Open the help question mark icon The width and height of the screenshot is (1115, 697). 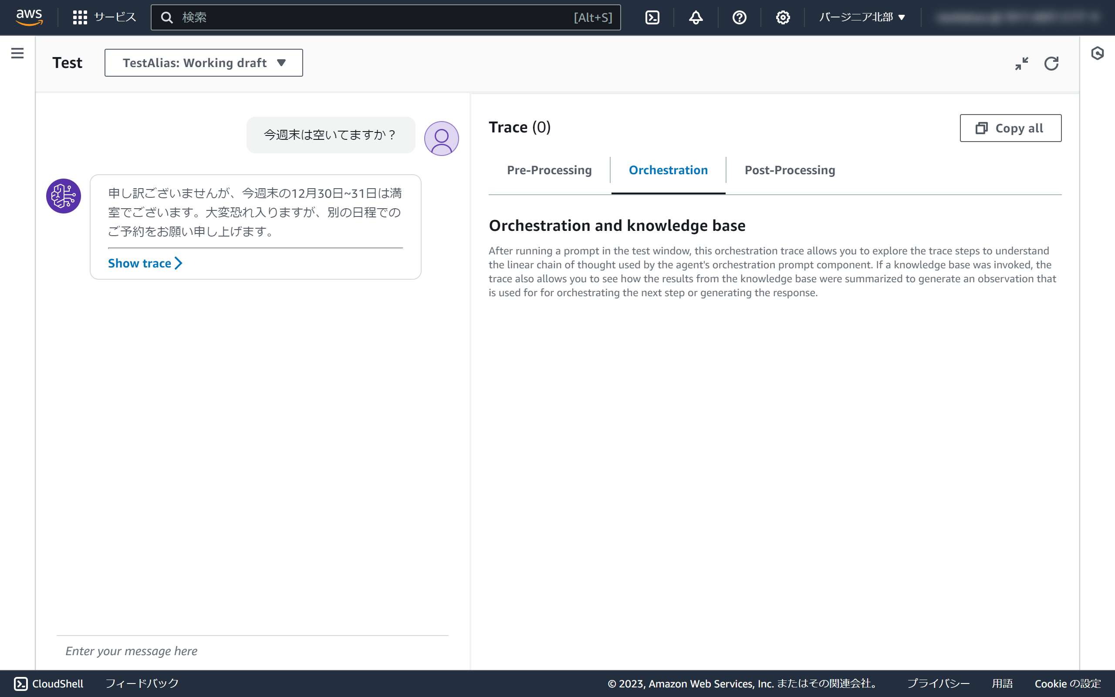739,17
